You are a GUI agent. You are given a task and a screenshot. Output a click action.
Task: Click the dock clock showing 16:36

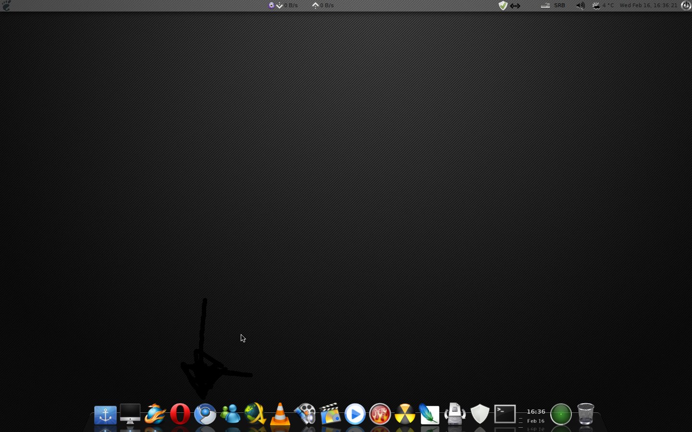click(x=536, y=415)
